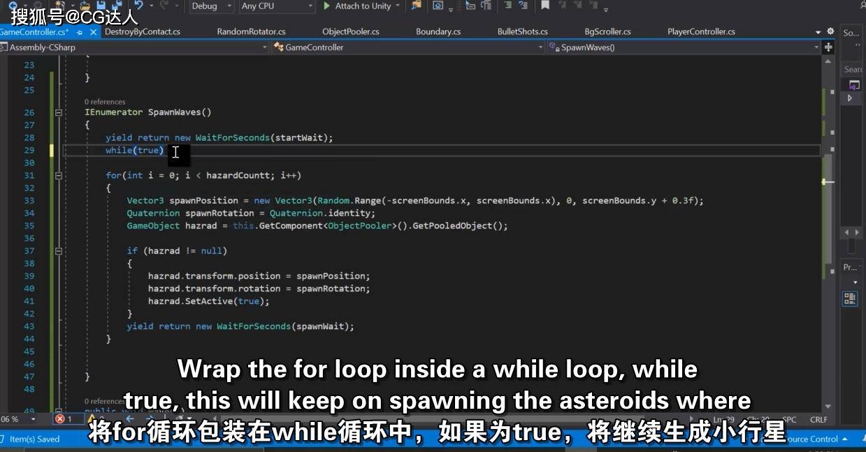Click the Solution Explorer left scroll arrow
The width and height of the screenshot is (866, 452).
848,232
